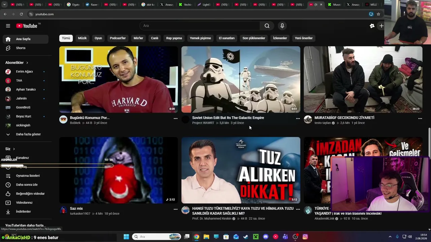Image resolution: width=431 pixels, height=242 pixels.
Task: Open Shorts from the sidebar icon
Action: pos(8,48)
